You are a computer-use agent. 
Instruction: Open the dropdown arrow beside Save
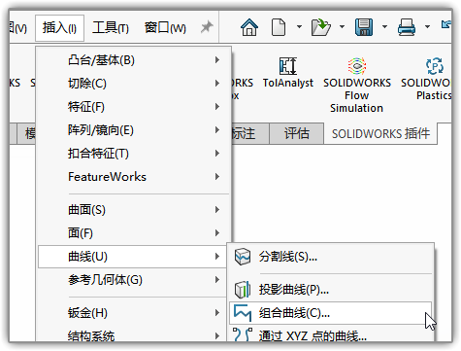[384, 27]
